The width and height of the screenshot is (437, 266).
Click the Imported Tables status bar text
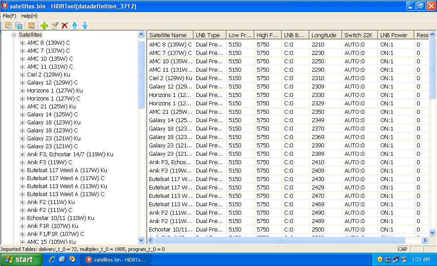point(83,249)
